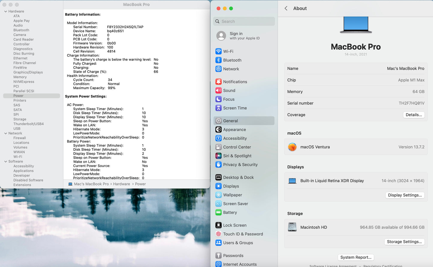Click the Wallpaper icon
The width and height of the screenshot is (433, 267).
[x=218, y=195]
